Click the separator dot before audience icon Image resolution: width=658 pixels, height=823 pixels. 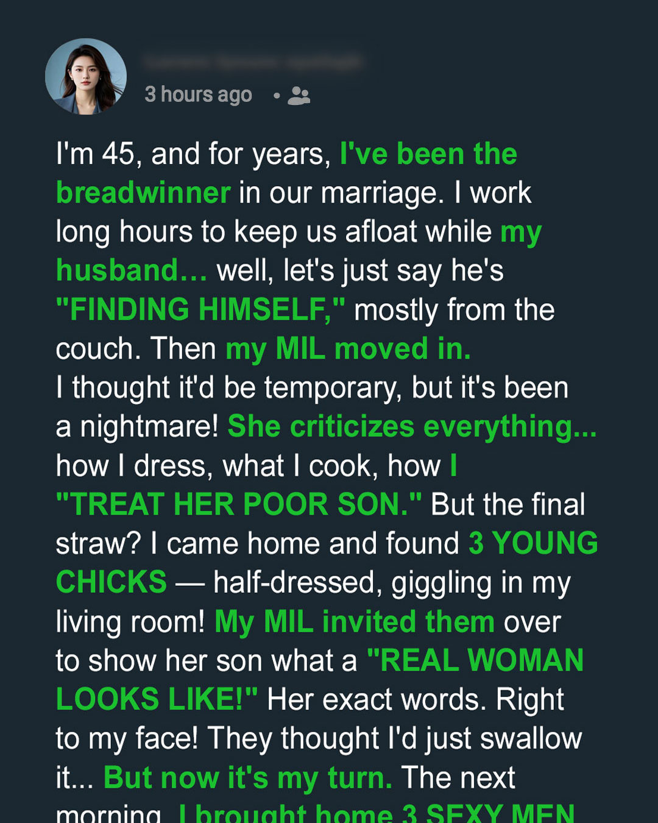(x=277, y=96)
